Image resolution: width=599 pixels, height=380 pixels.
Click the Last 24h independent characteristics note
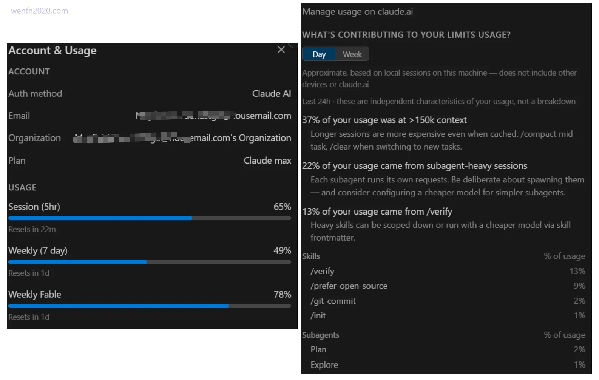coord(439,102)
